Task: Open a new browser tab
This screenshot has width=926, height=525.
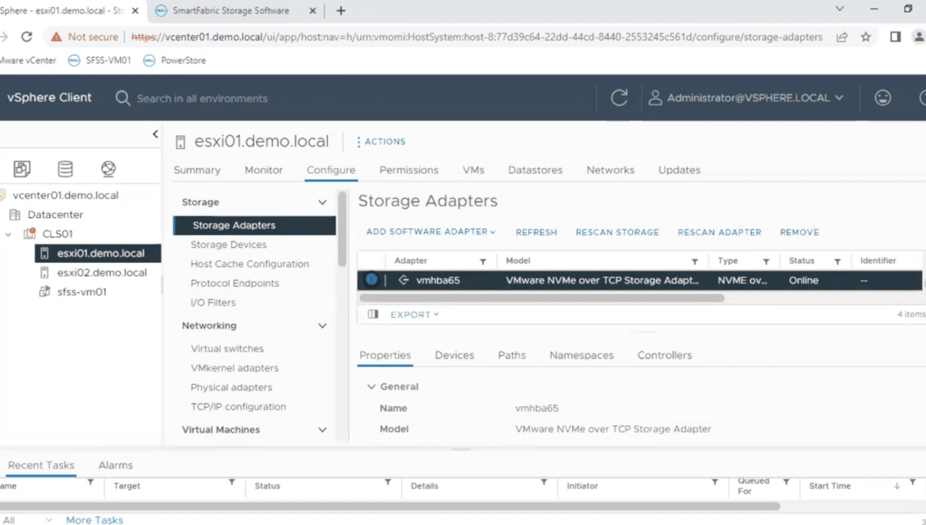Action: (x=341, y=10)
